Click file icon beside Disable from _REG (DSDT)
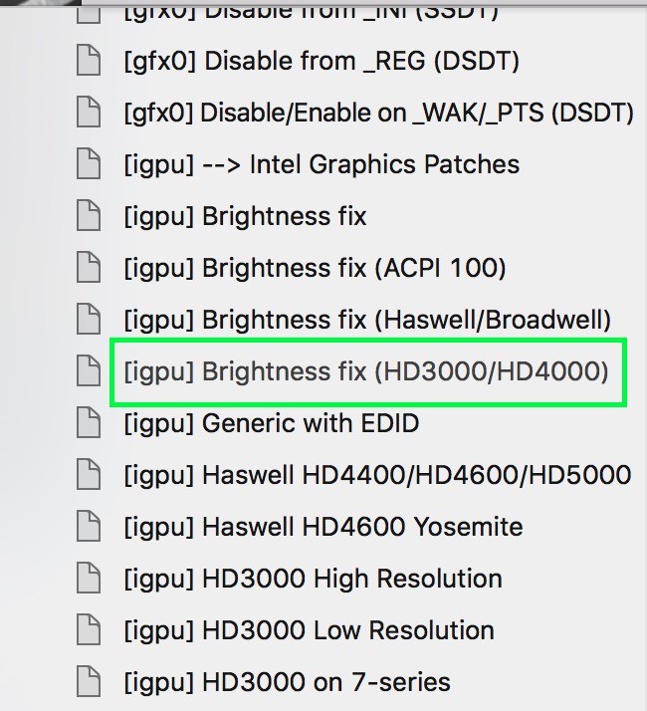This screenshot has width=647, height=711. (x=90, y=61)
